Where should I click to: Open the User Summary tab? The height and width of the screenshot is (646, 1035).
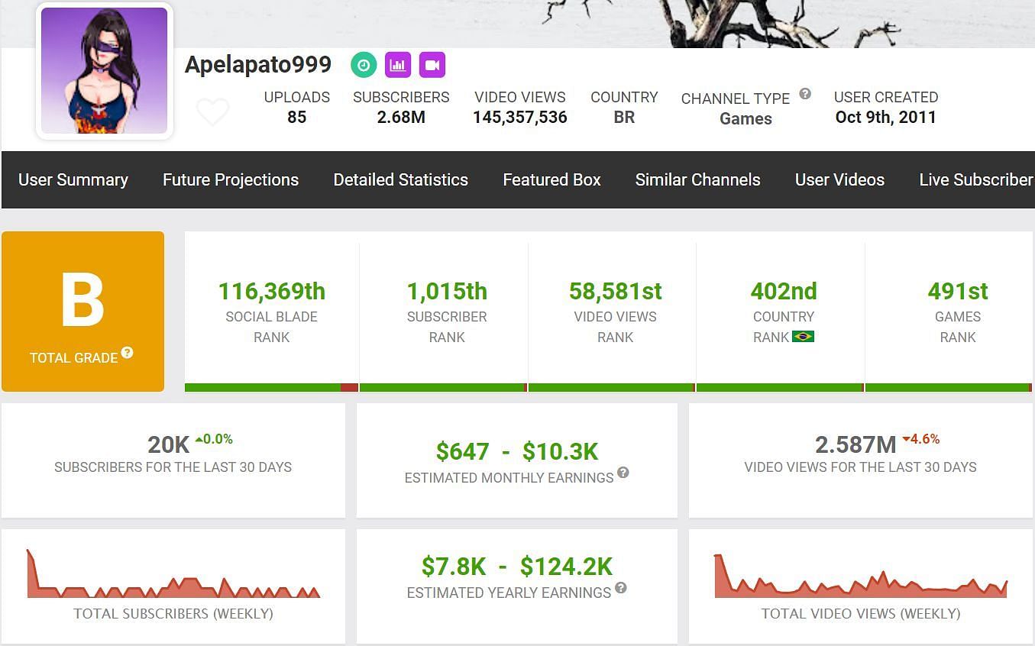coord(73,180)
